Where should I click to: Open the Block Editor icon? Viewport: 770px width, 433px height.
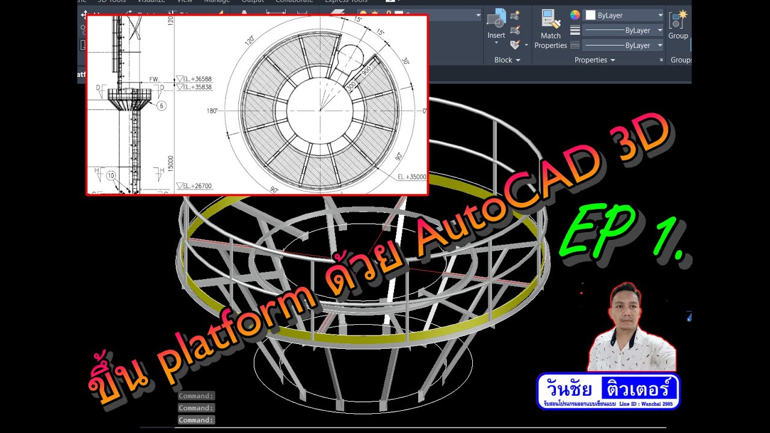515,30
